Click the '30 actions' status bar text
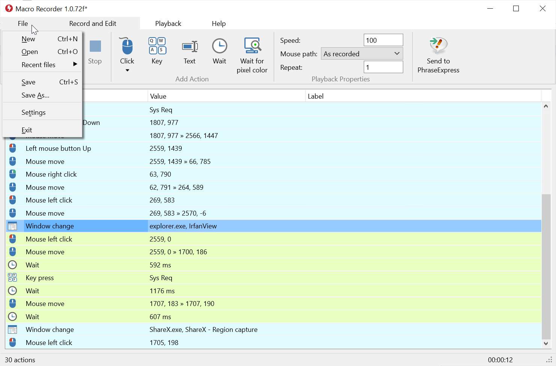 point(20,360)
